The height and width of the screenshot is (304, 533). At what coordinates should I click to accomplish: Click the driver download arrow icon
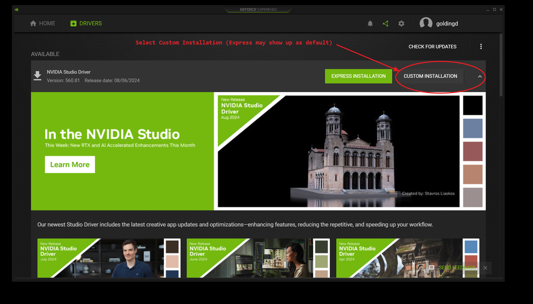(37, 76)
